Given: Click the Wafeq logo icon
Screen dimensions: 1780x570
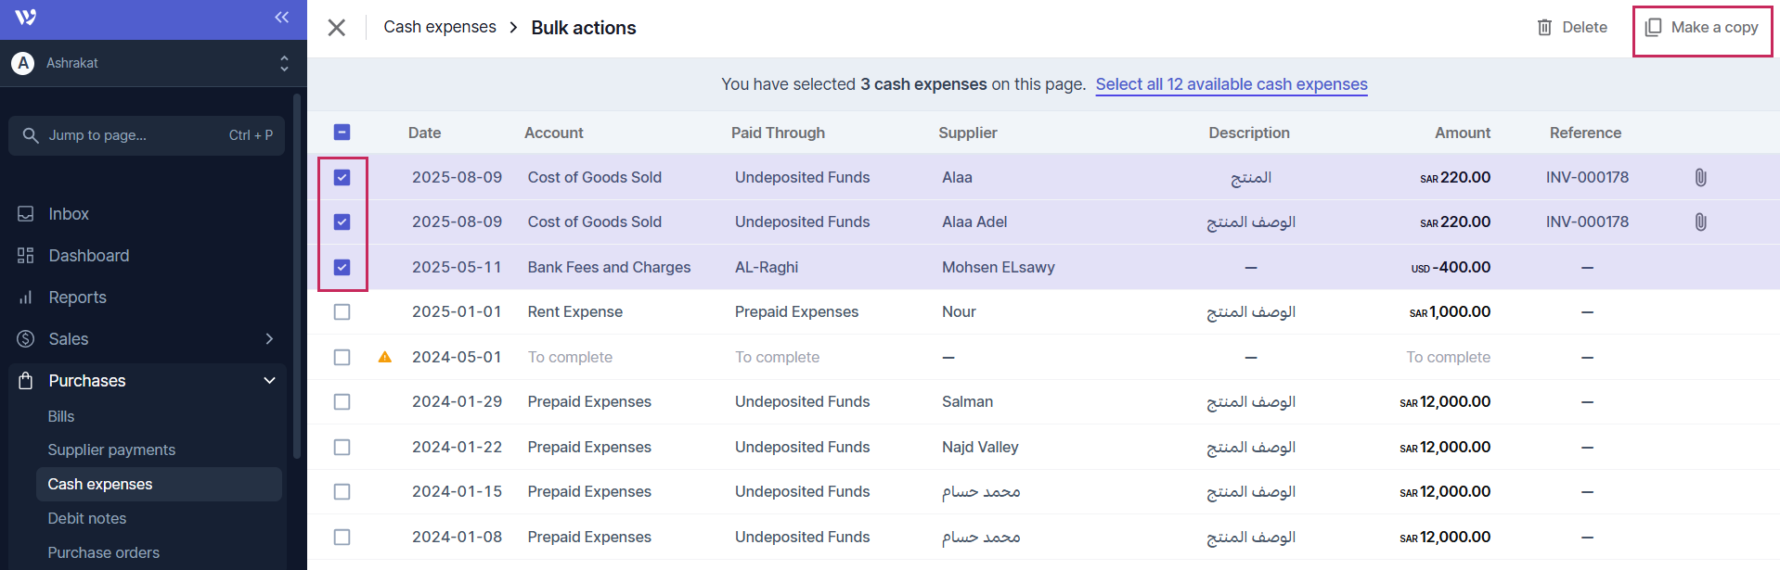Looking at the screenshot, I should 26,18.
